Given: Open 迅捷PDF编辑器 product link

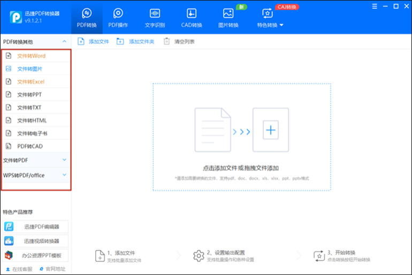Looking at the screenshot, I should 35,226.
